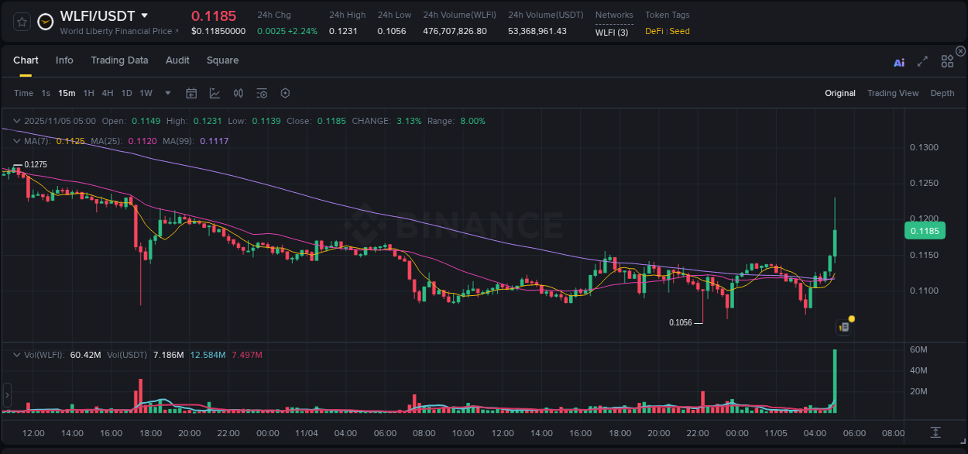Expand chart to fullscreen with diagonal arrow icon
Image resolution: width=968 pixels, height=454 pixels.
pyautogui.click(x=922, y=61)
